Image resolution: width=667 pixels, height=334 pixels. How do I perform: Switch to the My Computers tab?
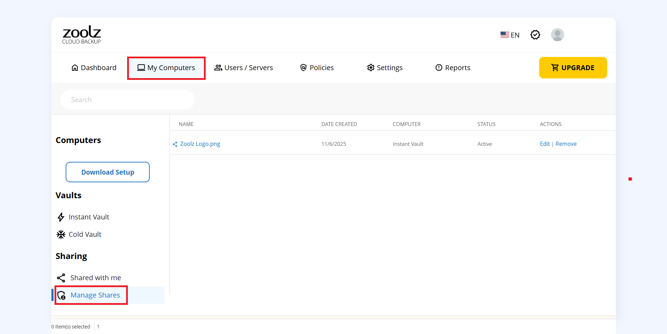[166, 68]
